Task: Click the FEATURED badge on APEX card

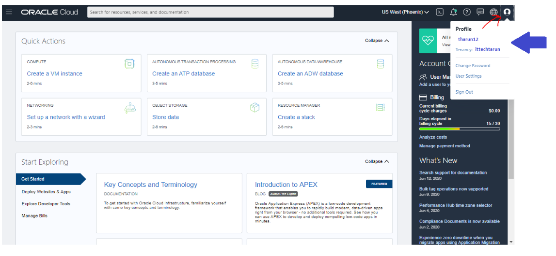Action: coord(379,184)
